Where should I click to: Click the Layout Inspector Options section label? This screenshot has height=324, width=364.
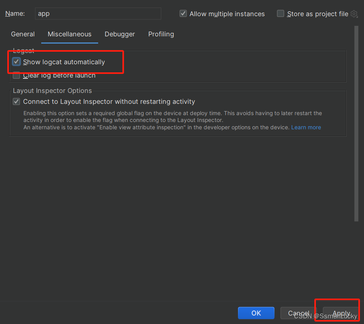point(52,90)
